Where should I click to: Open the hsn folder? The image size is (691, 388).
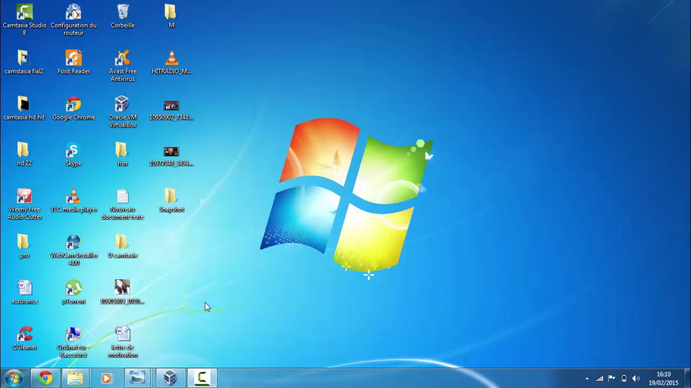pyautogui.click(x=123, y=154)
